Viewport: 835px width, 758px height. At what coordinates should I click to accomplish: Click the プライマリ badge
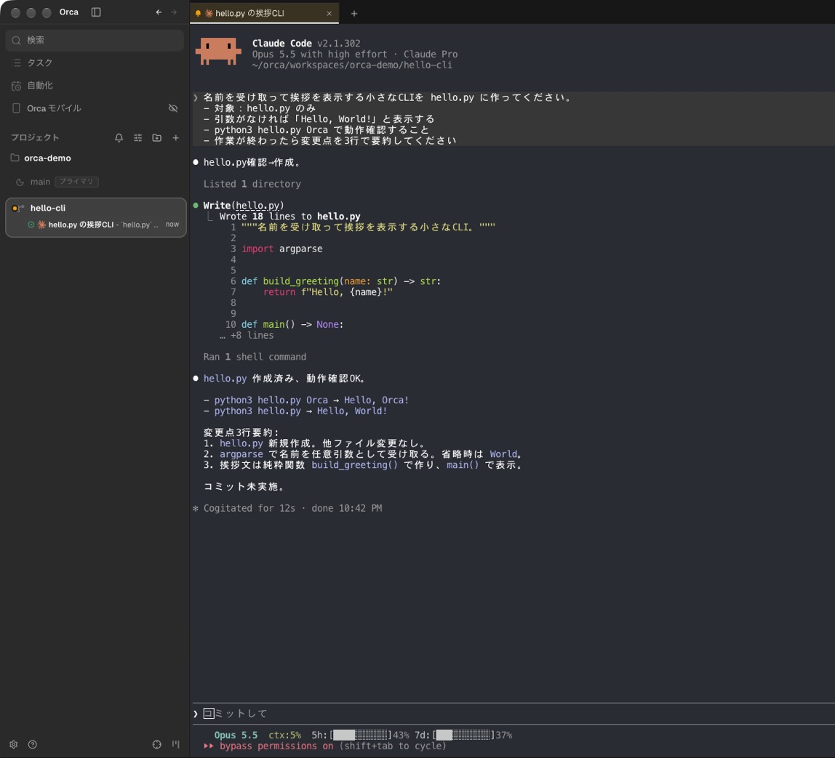click(x=76, y=182)
